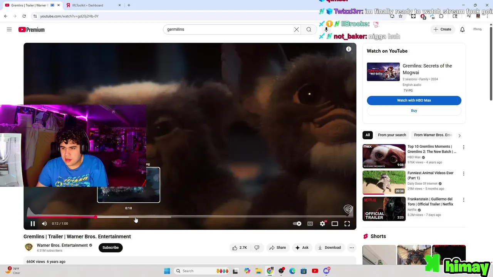
Task: Open YouTube app from taskbar
Action: (x=315, y=271)
